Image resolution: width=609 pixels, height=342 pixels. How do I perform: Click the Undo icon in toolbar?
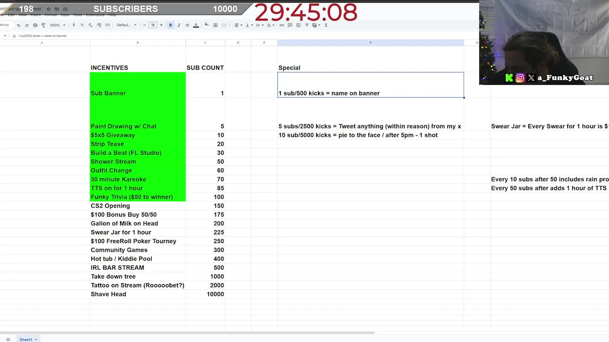(19, 25)
